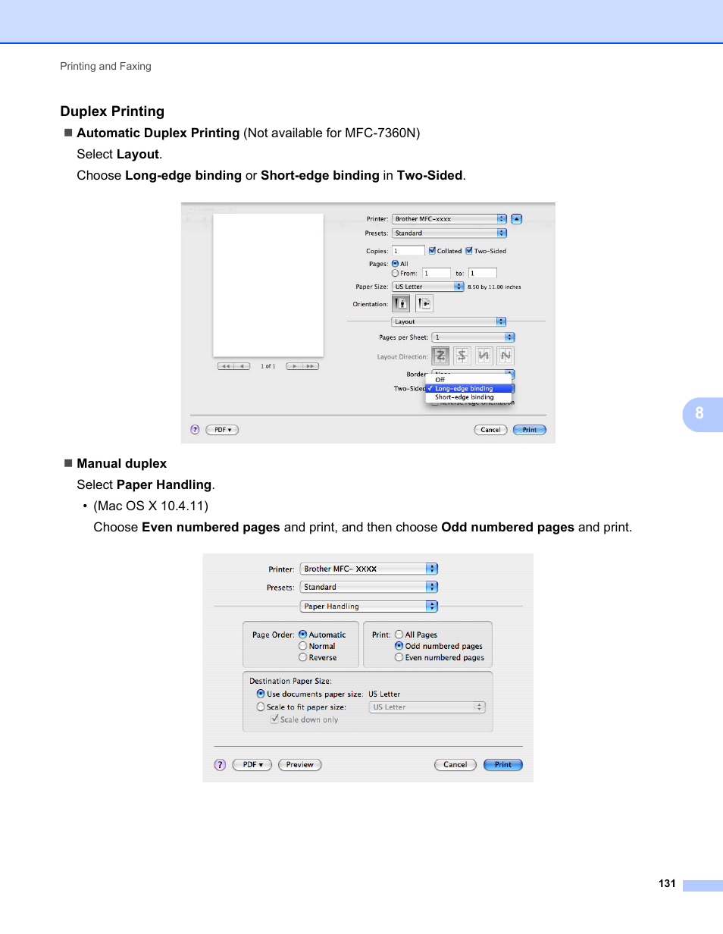Screen dimensions: 723x934
Task: Go to previous preview page
Action: tap(242, 366)
